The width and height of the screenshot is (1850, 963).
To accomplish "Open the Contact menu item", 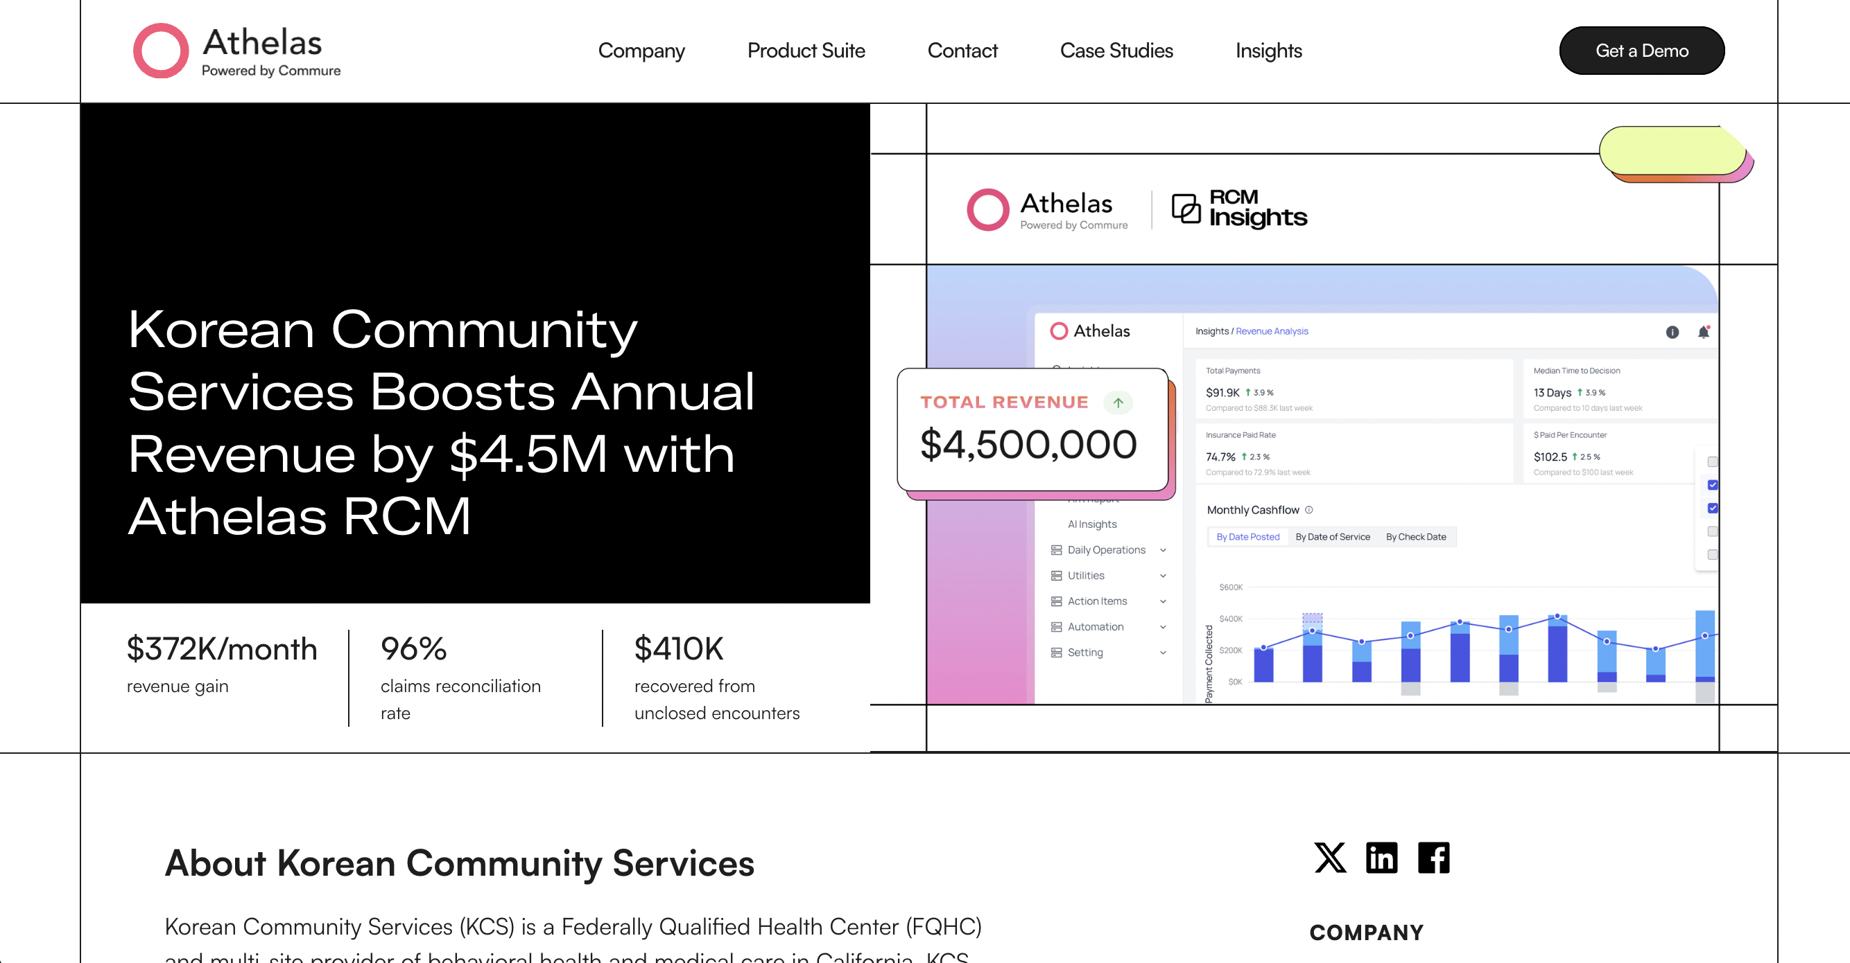I will click(962, 51).
